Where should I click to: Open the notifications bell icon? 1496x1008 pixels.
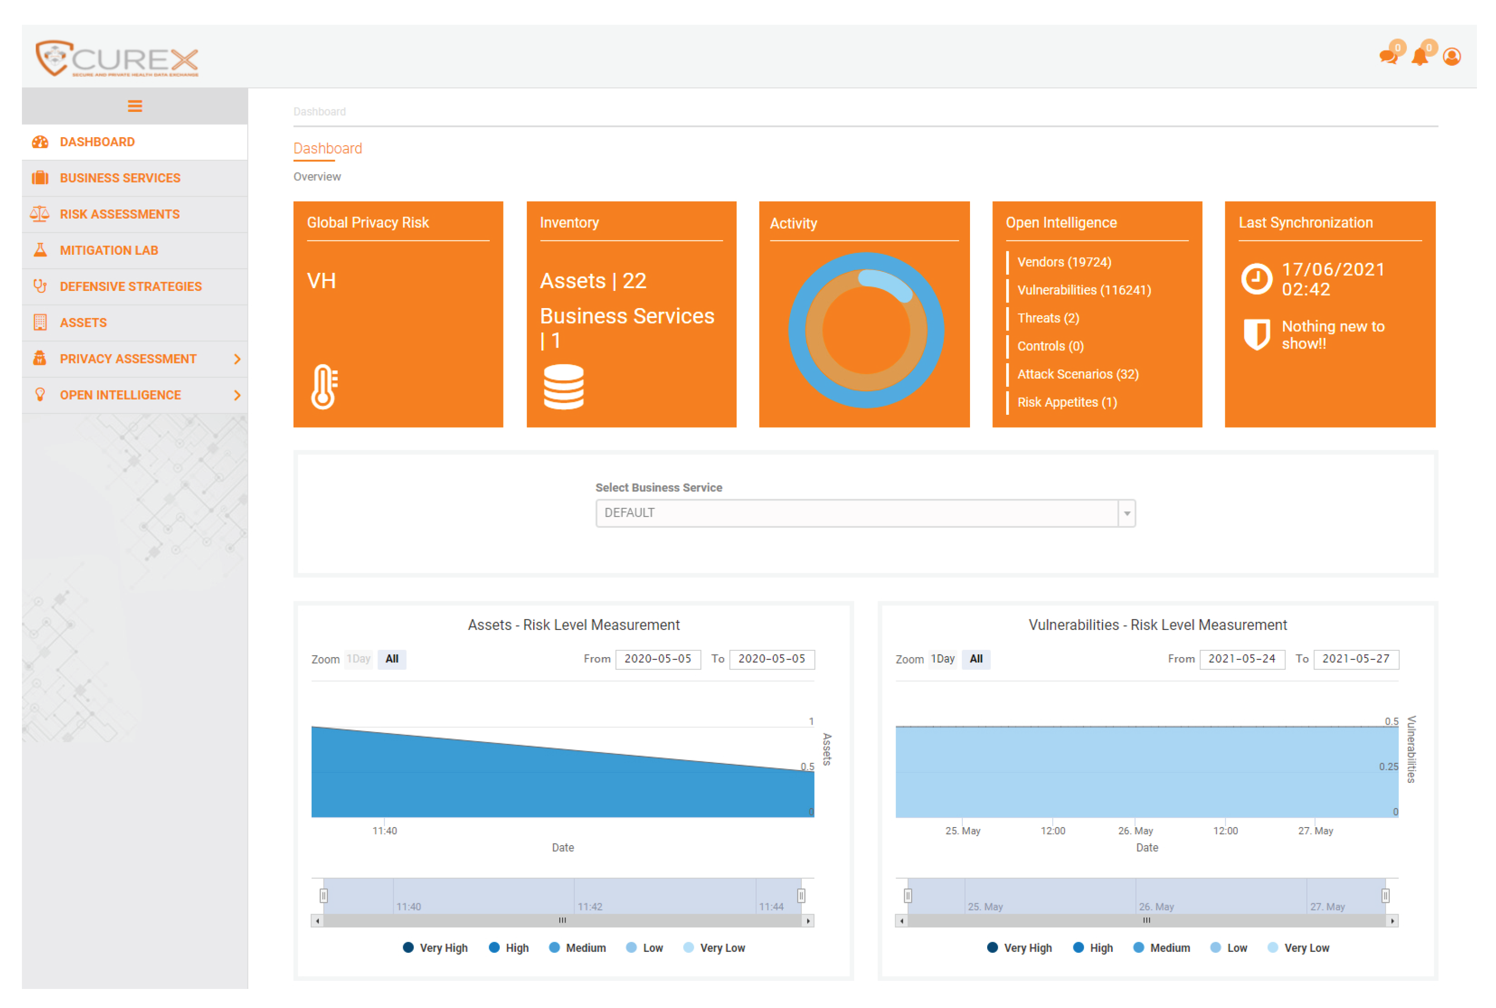pos(1419,57)
